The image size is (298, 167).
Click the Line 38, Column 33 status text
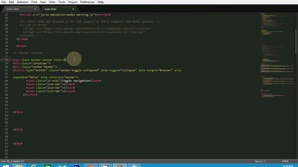(13, 161)
